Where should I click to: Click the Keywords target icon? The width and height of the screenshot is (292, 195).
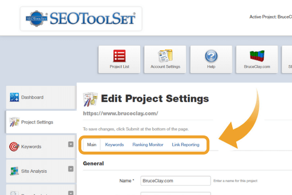[14, 146]
